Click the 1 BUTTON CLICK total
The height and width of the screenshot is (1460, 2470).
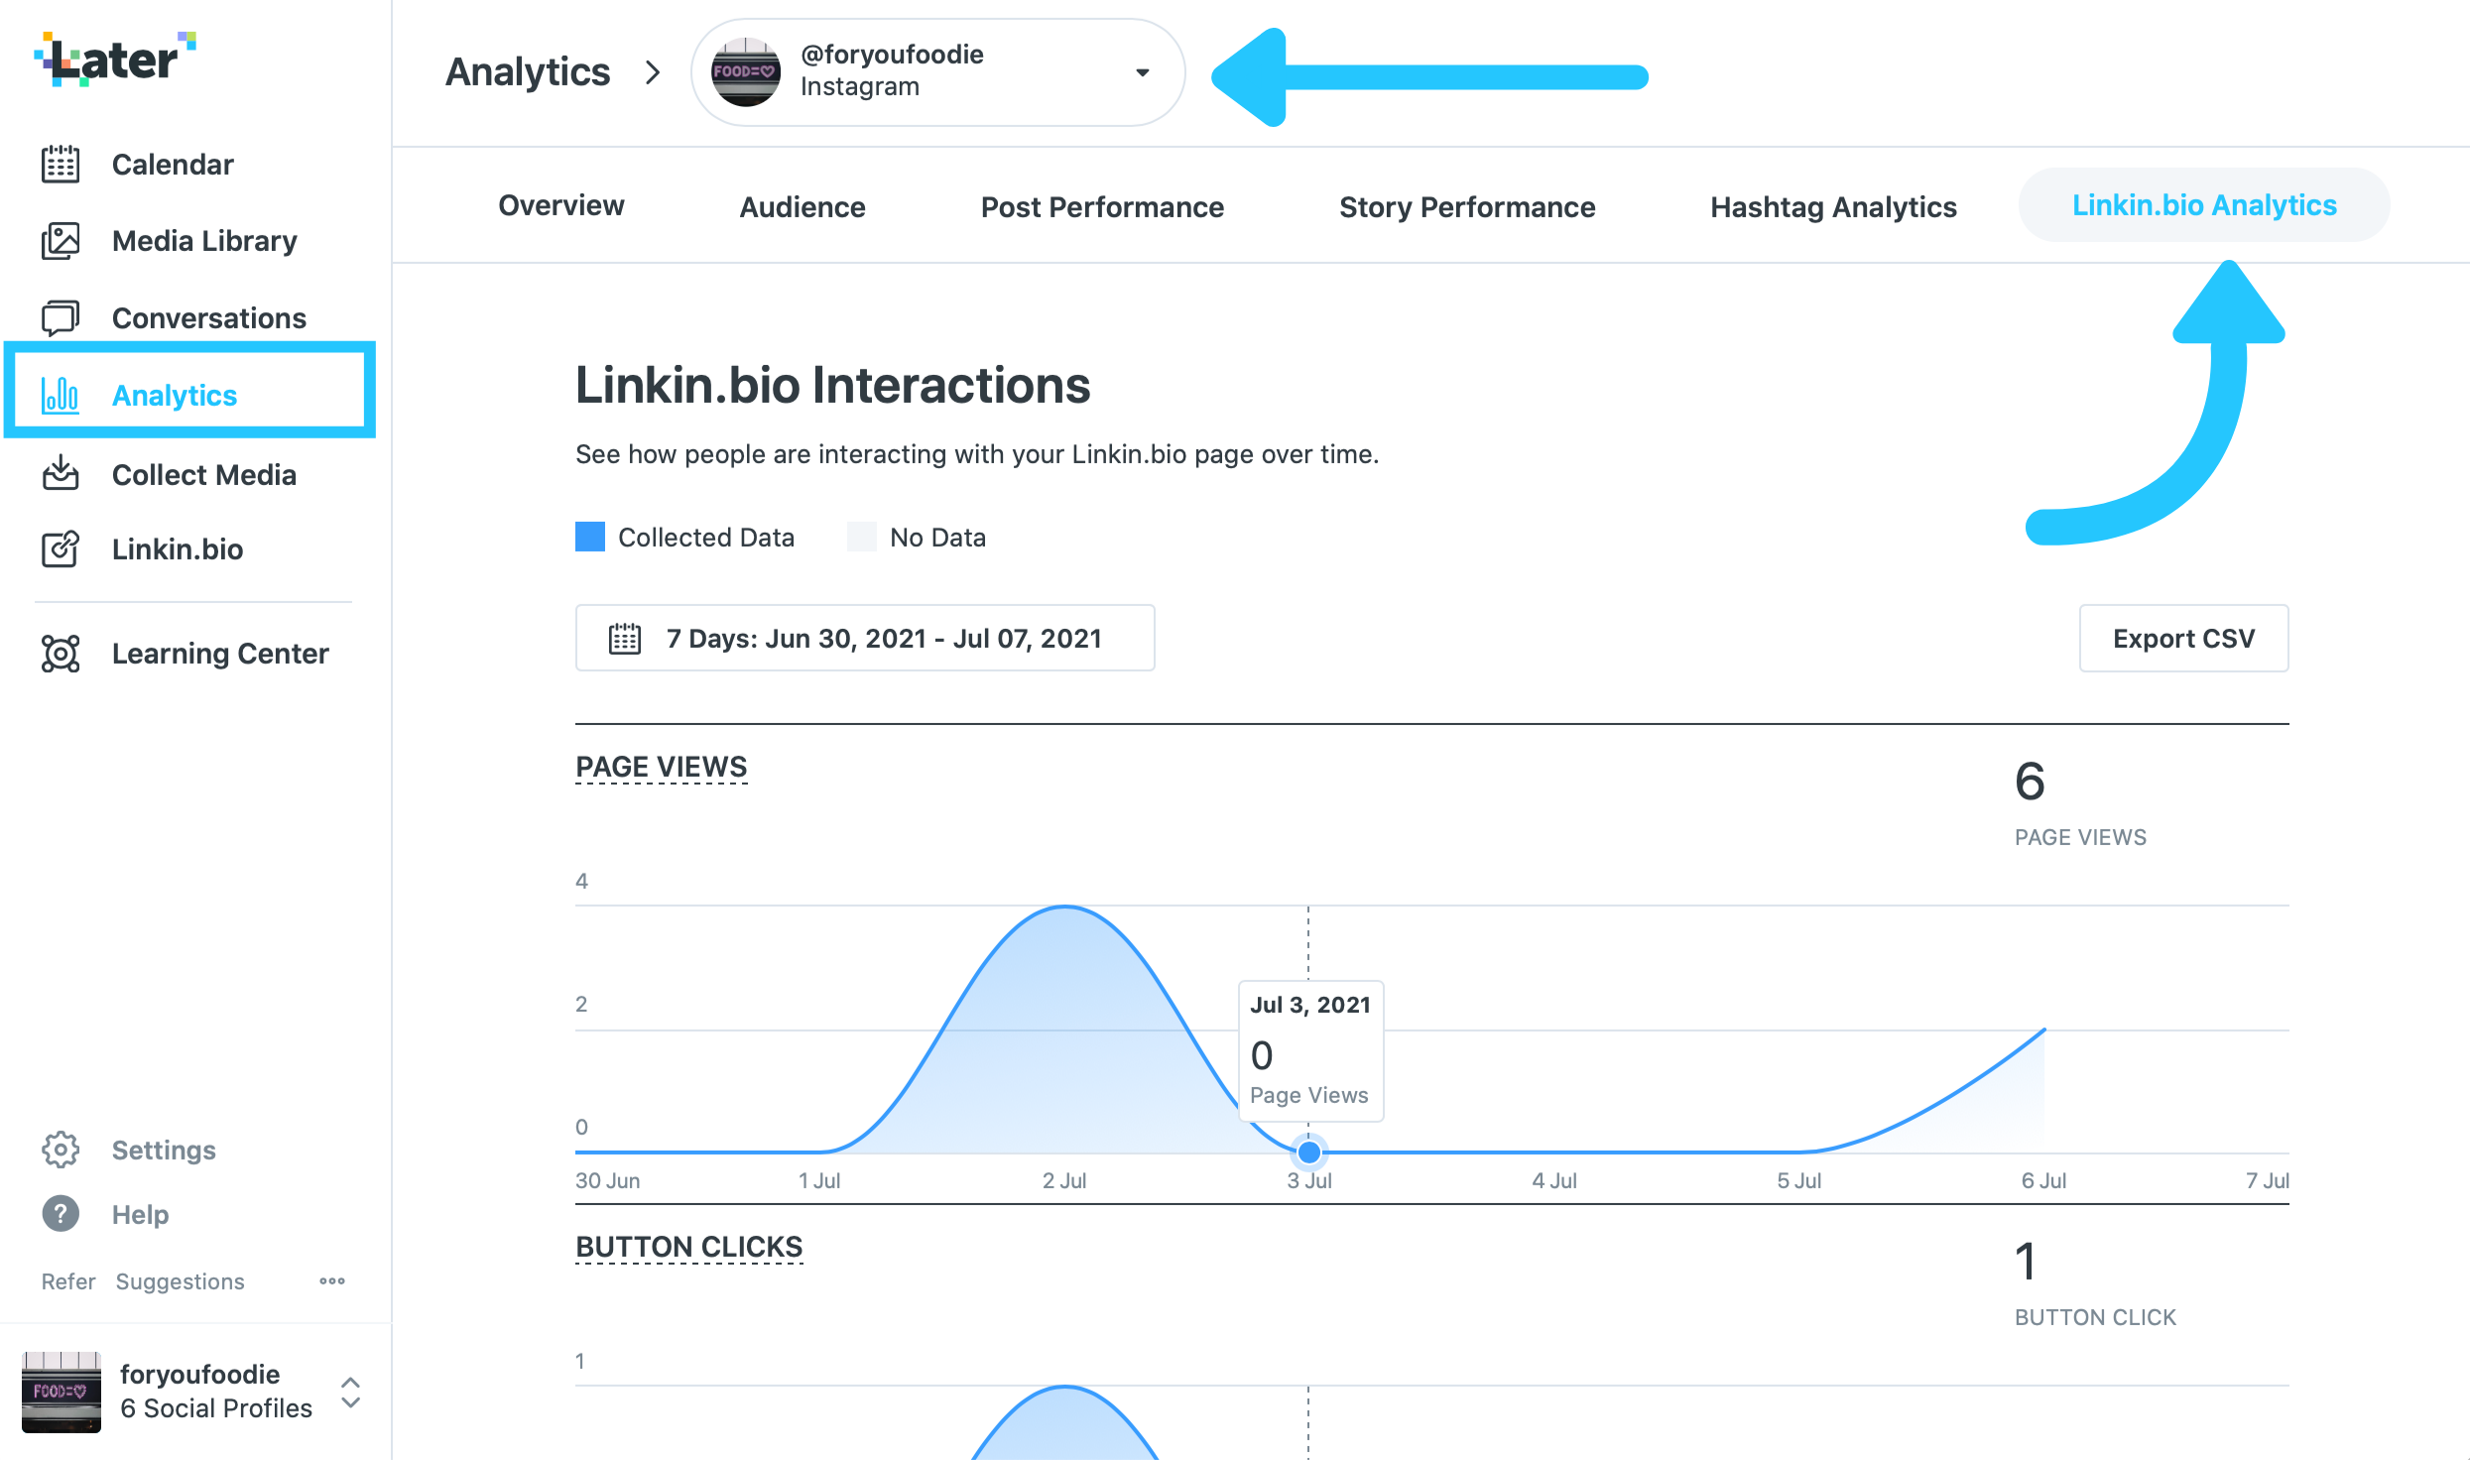pos(2095,1282)
